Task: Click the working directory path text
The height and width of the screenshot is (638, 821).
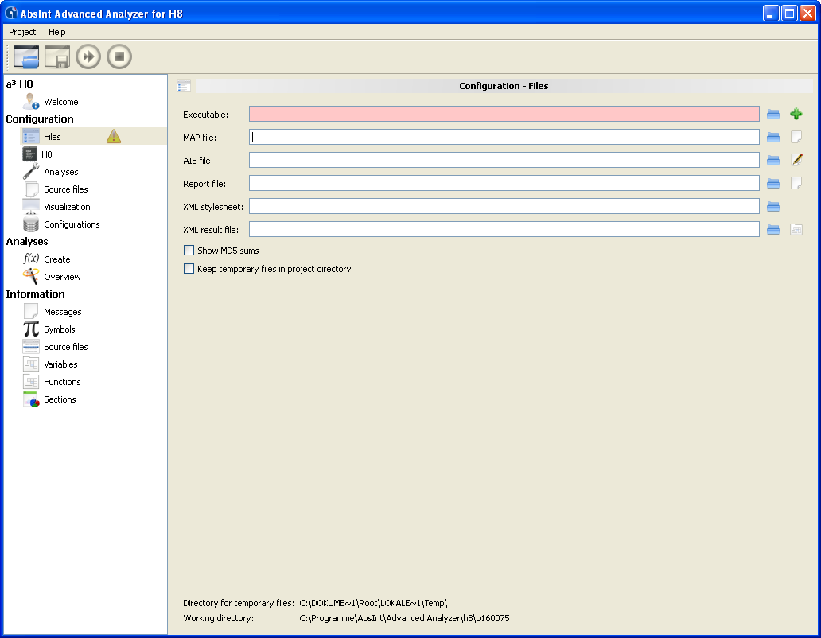Action: (x=404, y=618)
